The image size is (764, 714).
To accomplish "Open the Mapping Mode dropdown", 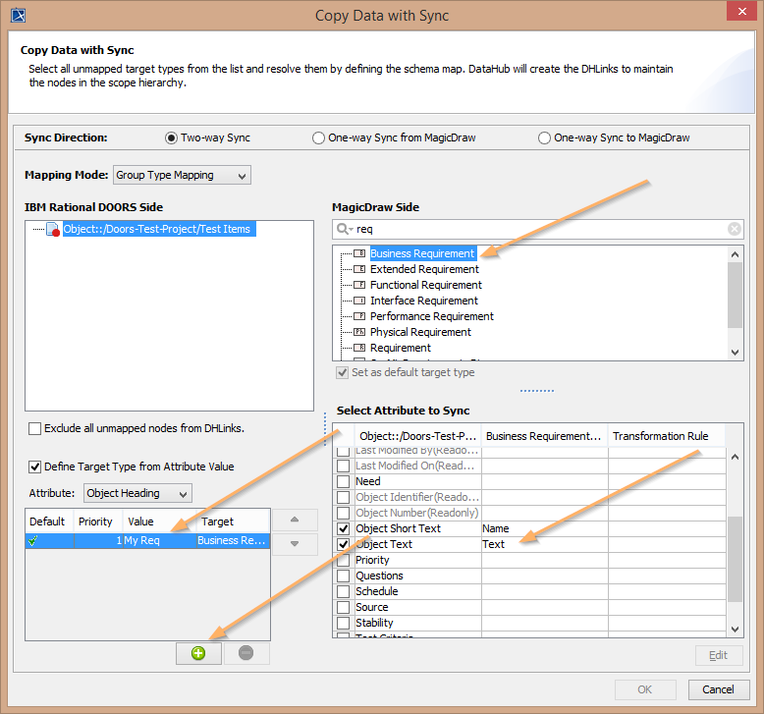I will (x=183, y=175).
